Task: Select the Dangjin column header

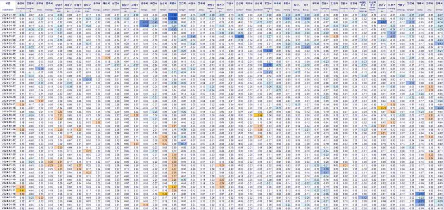Action: pos(183,7)
